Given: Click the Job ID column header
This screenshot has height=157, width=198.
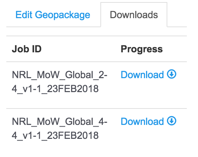Looking at the screenshot, I should [26, 49].
